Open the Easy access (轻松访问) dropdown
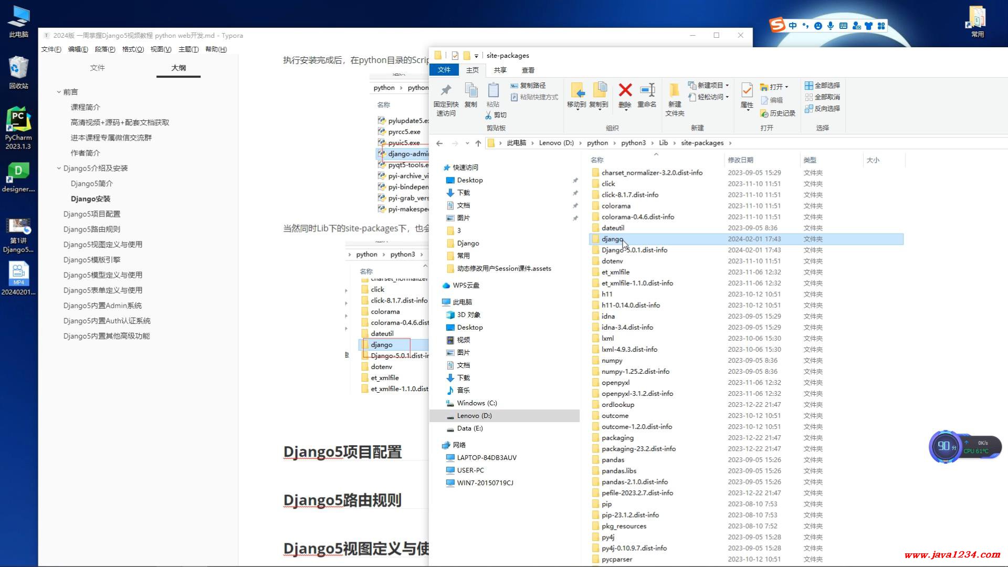1008x567 pixels. 709,97
